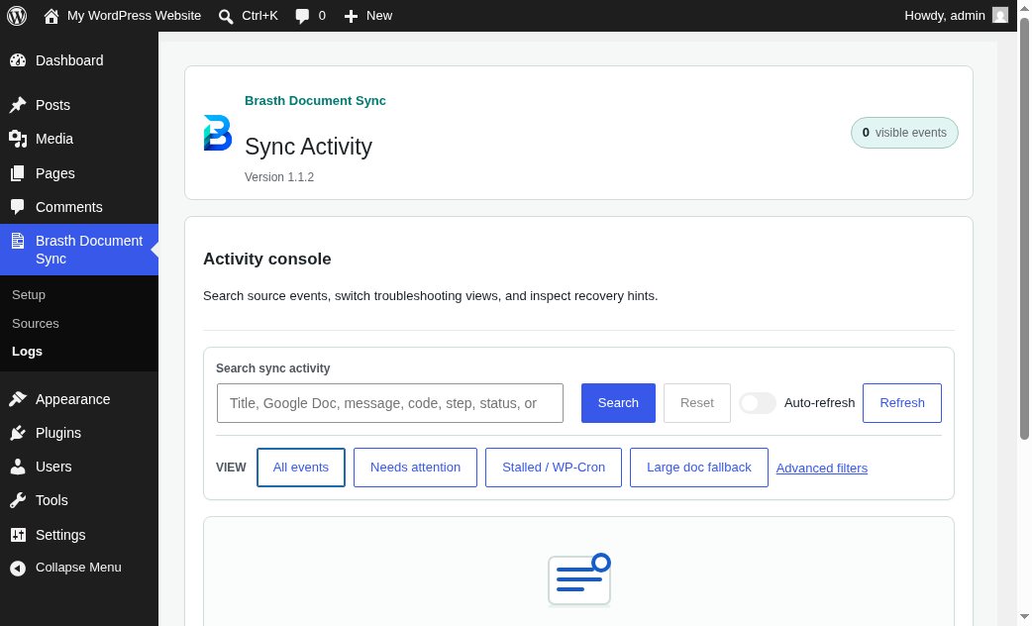Click the WordPress logo icon

(x=17, y=16)
